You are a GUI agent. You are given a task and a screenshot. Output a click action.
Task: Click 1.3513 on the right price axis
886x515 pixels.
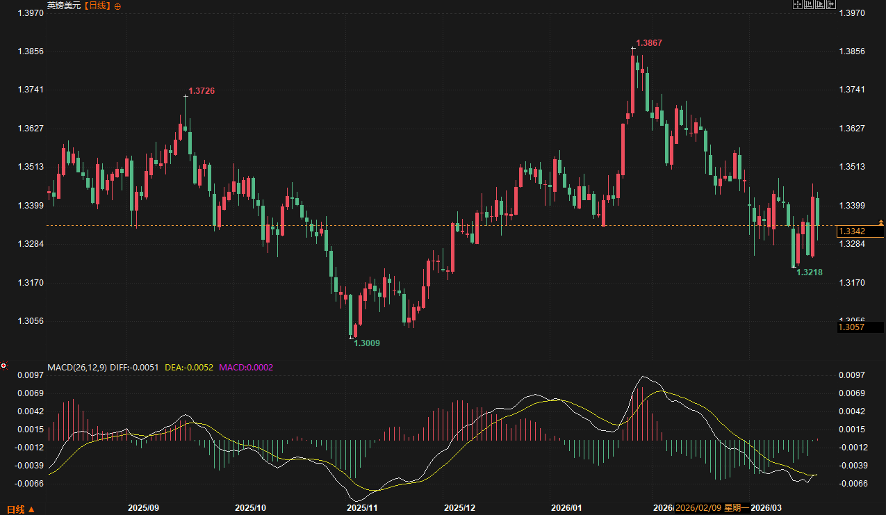tap(852, 167)
